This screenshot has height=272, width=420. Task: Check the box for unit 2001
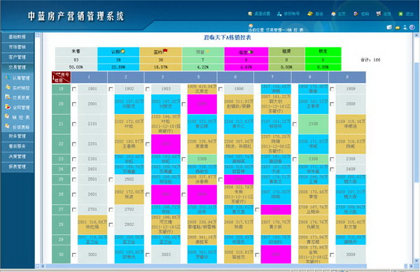(74, 104)
